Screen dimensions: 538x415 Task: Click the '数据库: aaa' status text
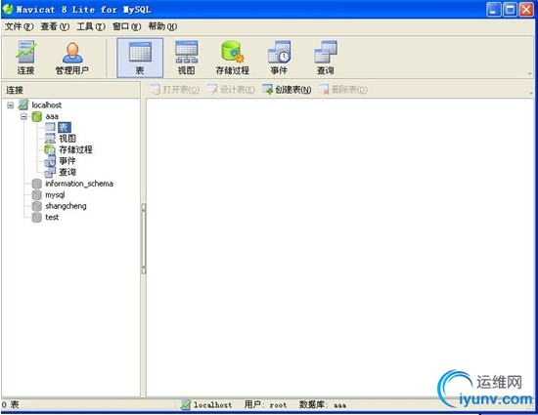[323, 404]
